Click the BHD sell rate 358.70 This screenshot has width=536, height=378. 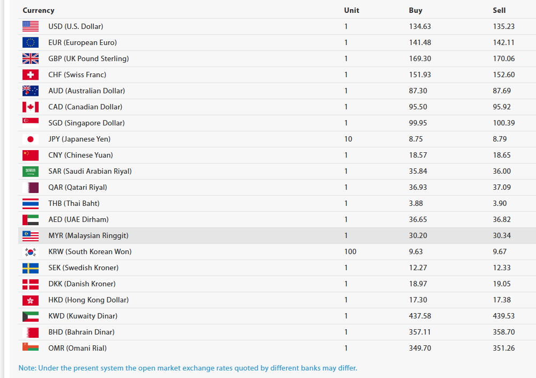[503, 332]
